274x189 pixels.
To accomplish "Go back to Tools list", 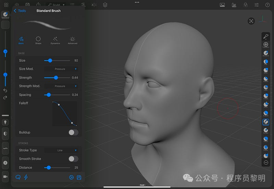I will [20, 11].
